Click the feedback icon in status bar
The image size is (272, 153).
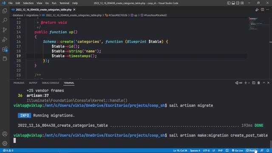262,150
